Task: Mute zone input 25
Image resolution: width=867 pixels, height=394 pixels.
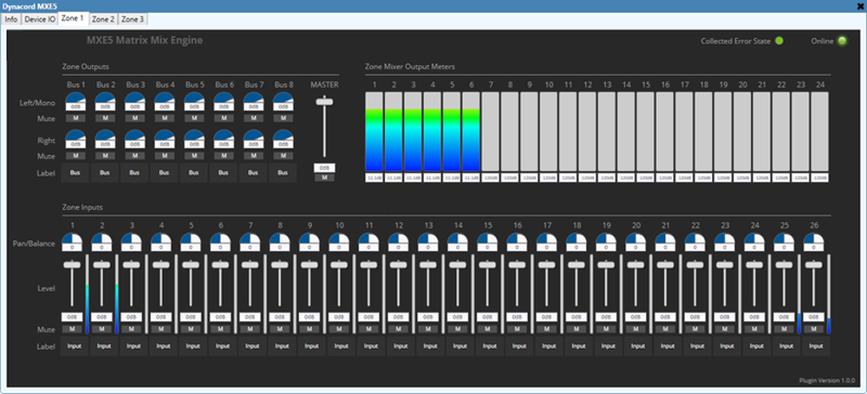Action: coord(784,329)
